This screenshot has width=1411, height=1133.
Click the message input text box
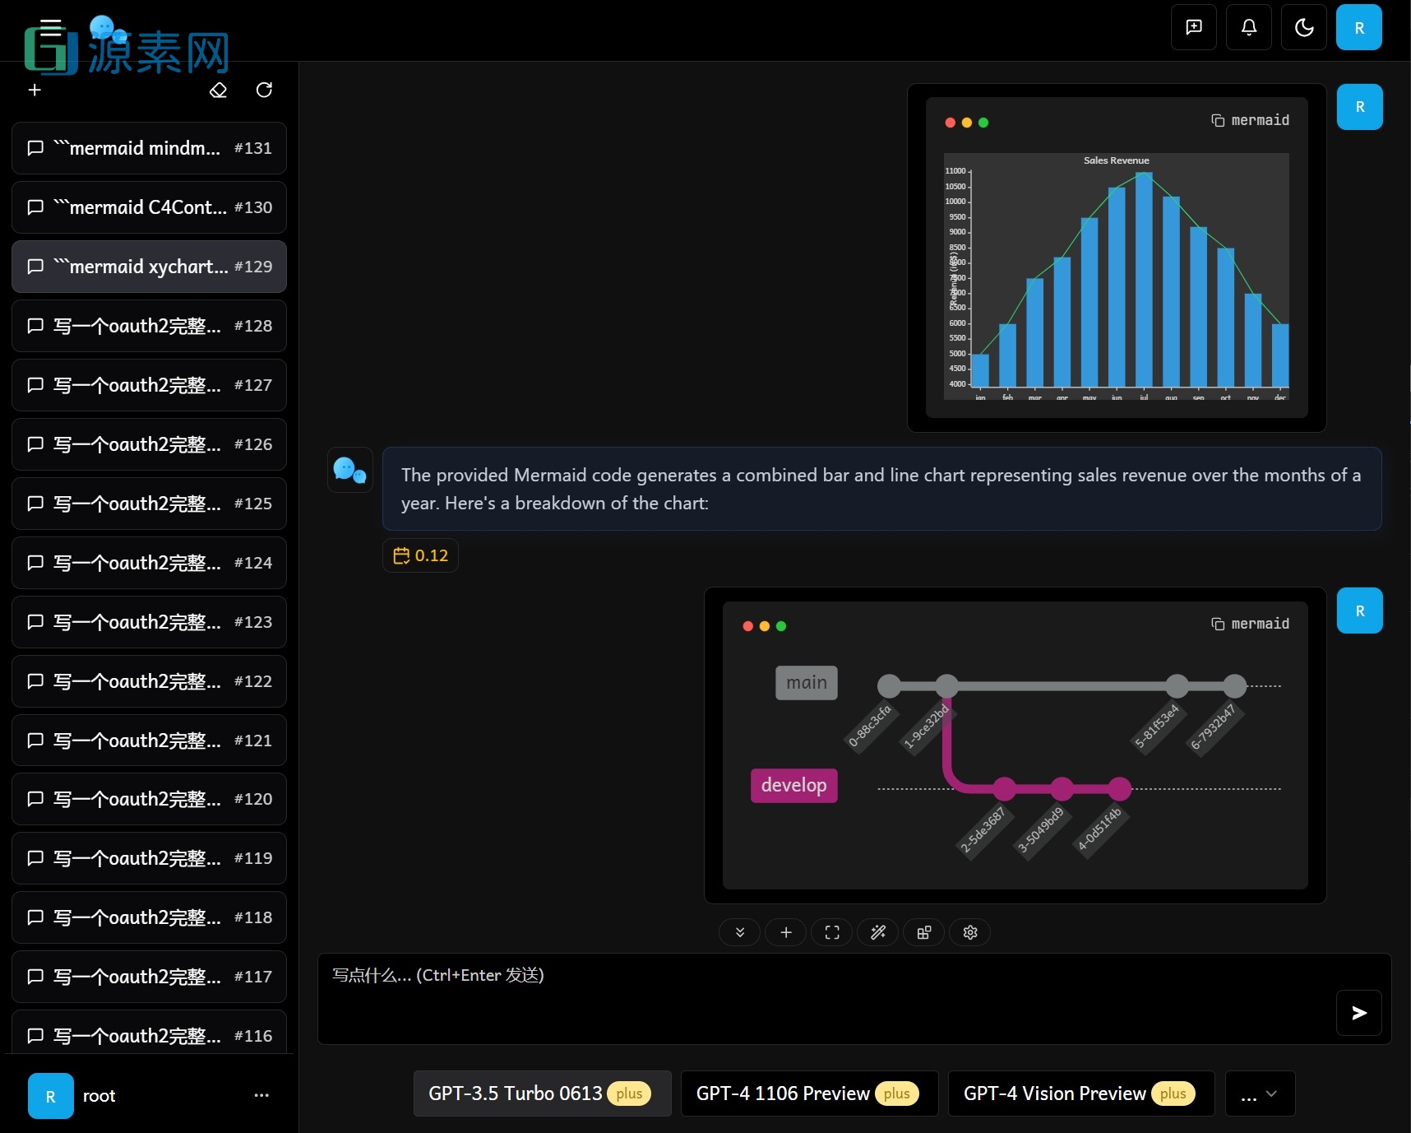[x=822, y=997]
